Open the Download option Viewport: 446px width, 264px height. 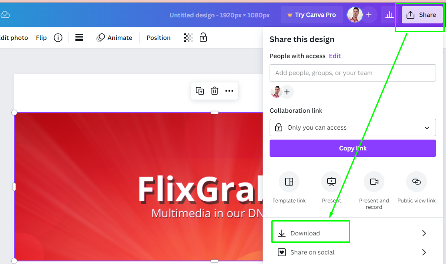353,233
